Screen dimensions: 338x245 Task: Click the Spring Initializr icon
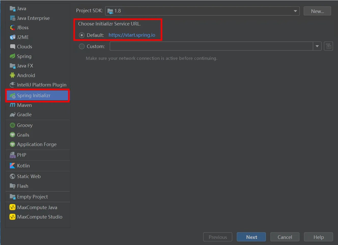pos(12,96)
